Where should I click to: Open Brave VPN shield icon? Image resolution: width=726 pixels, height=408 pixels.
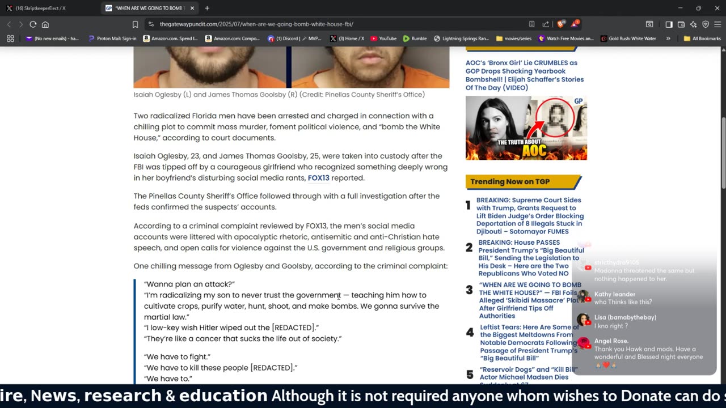(706, 24)
